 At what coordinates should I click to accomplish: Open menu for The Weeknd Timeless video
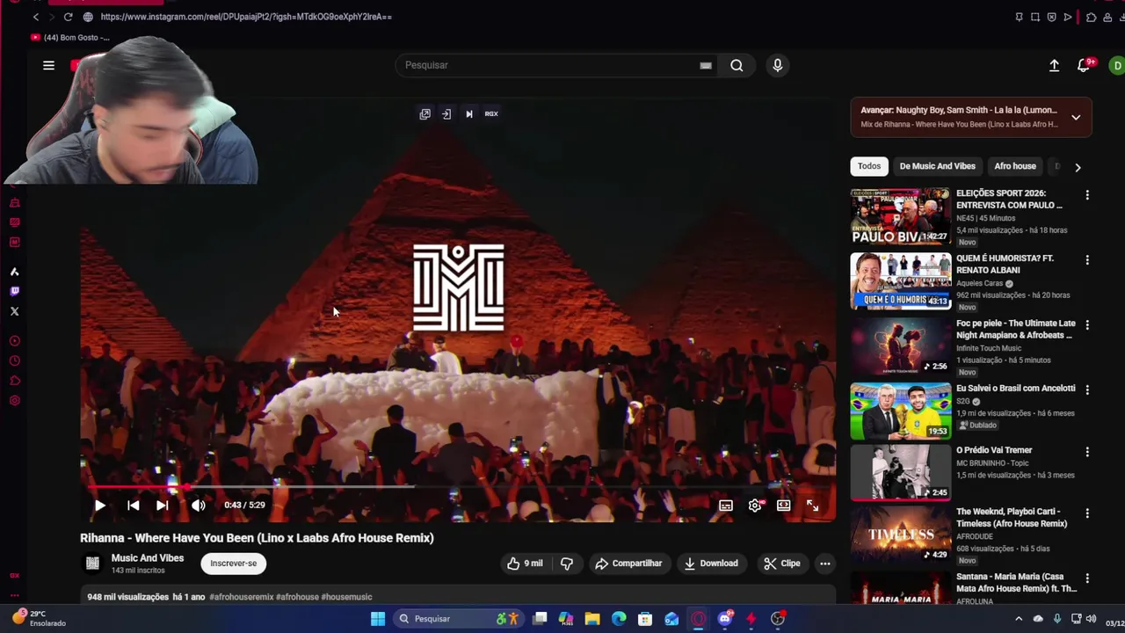pos(1087,513)
